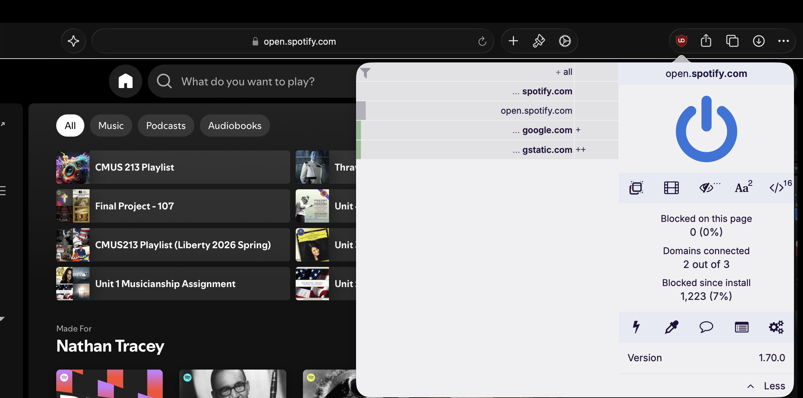Open the gear refresh settings icon
Image resolution: width=803 pixels, height=398 pixels.
pyautogui.click(x=565, y=41)
